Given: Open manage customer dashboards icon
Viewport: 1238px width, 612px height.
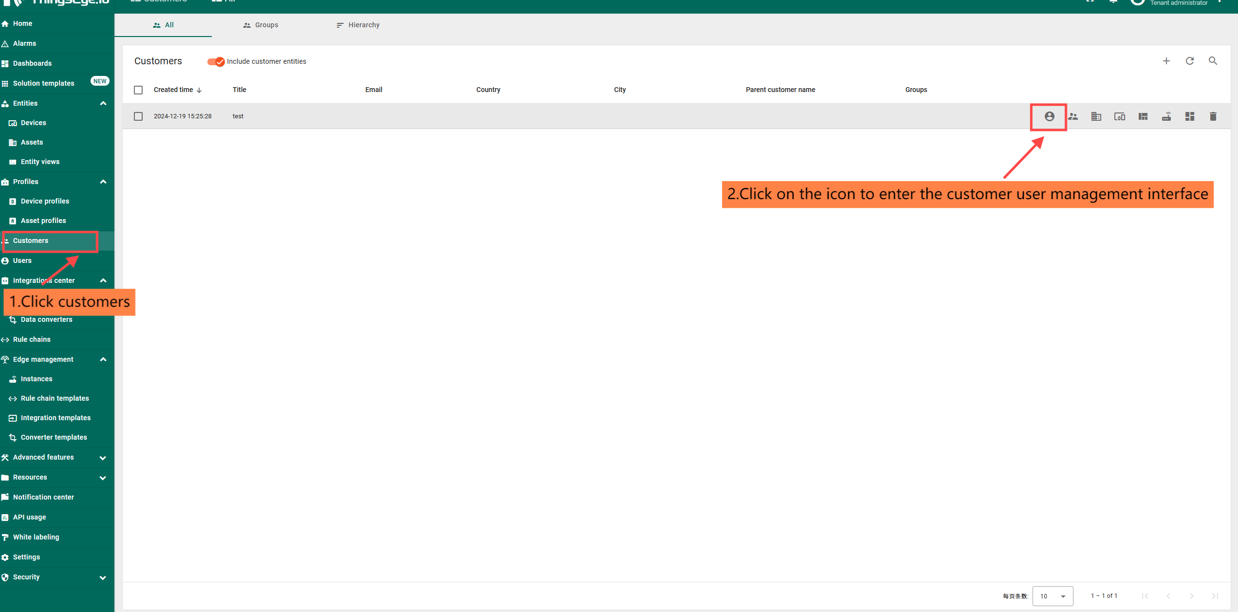Looking at the screenshot, I should pos(1189,116).
